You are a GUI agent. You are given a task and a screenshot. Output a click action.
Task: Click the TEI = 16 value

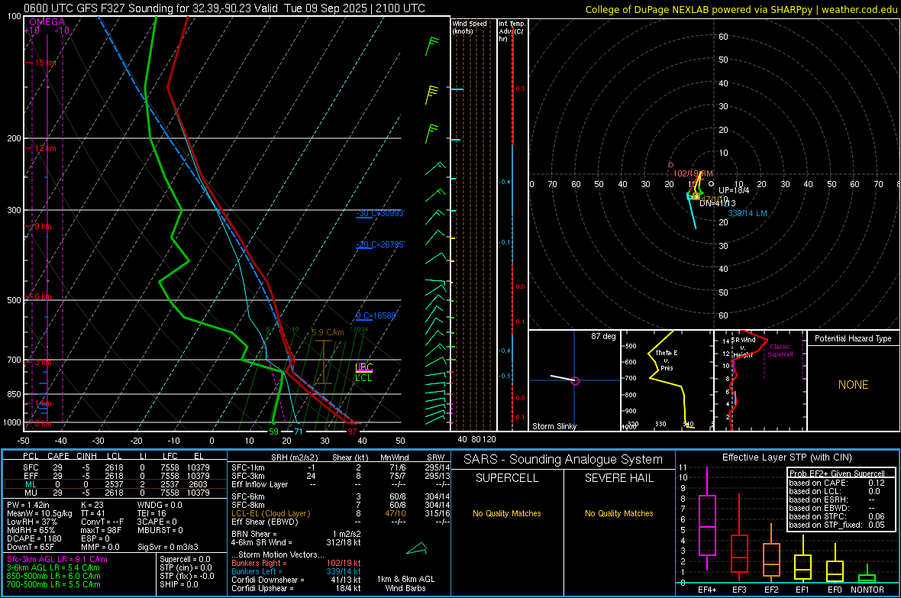[x=152, y=513]
